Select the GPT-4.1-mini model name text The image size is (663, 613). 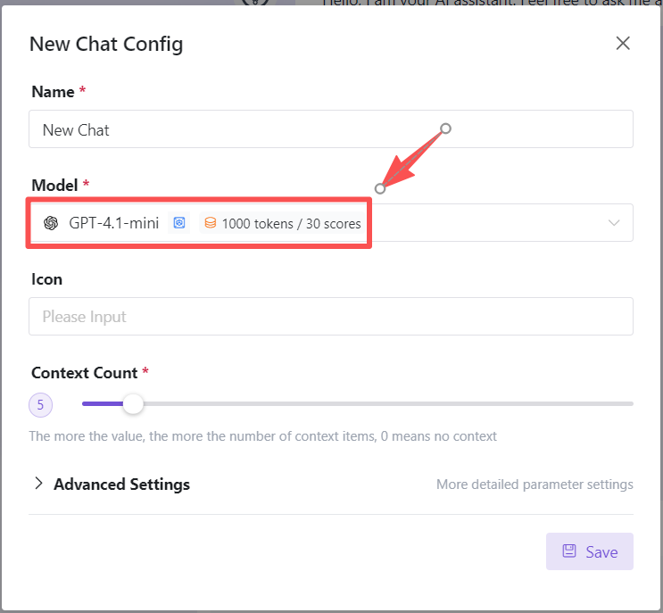(114, 223)
